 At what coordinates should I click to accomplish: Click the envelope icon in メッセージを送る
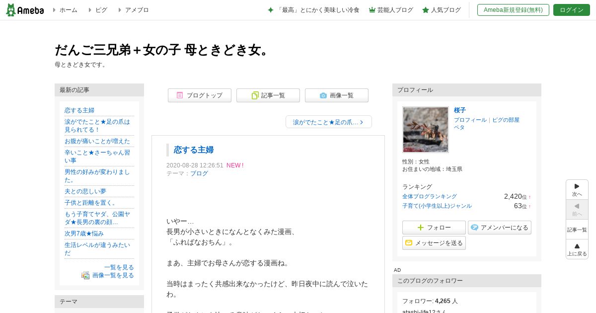409,243
